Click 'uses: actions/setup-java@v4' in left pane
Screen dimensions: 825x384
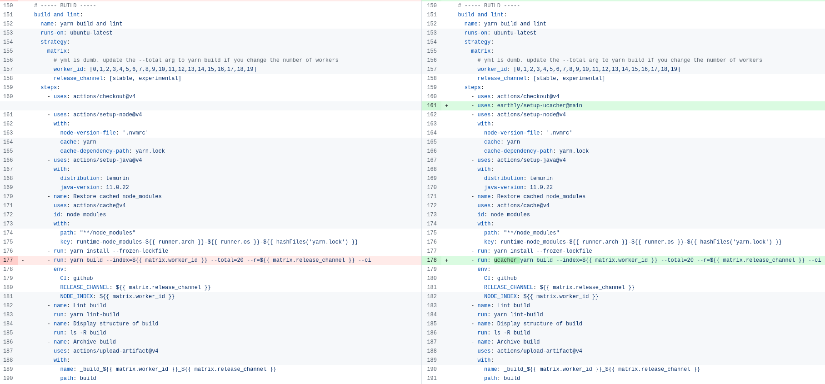point(98,160)
